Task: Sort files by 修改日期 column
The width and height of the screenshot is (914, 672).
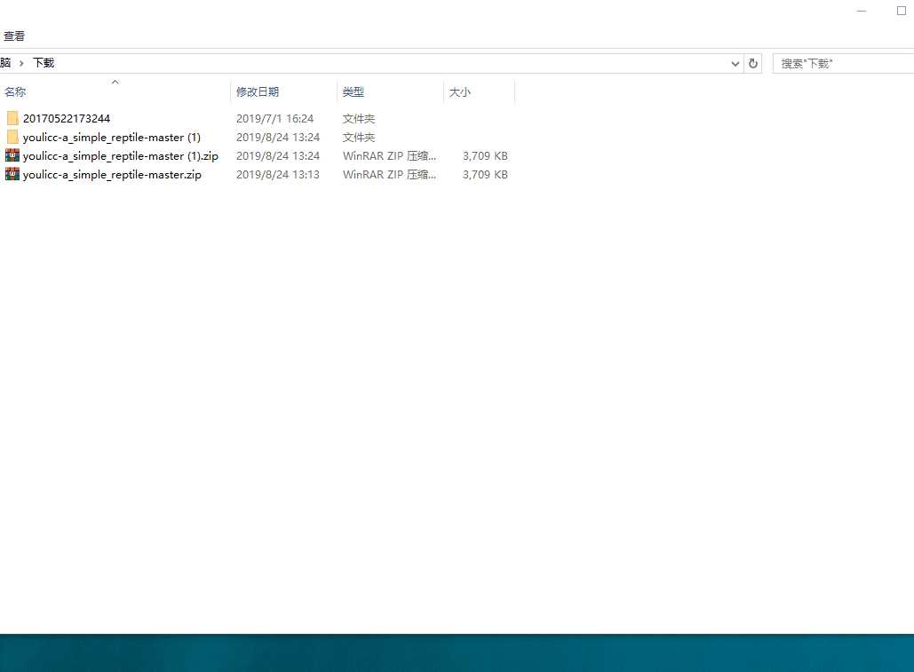Action: click(x=258, y=92)
